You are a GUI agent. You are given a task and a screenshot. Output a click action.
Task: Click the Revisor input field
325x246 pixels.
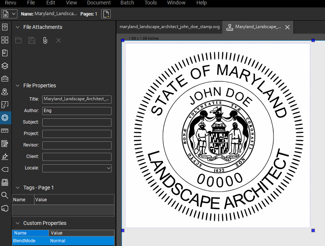pos(77,145)
